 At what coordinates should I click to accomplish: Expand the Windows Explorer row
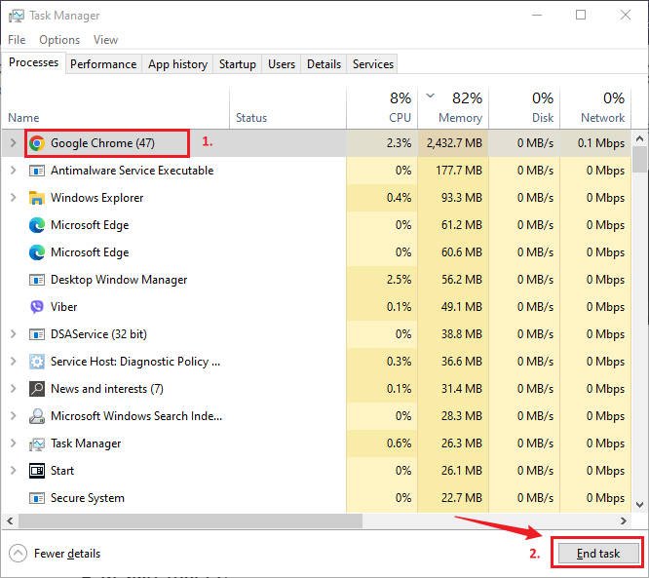(14, 198)
